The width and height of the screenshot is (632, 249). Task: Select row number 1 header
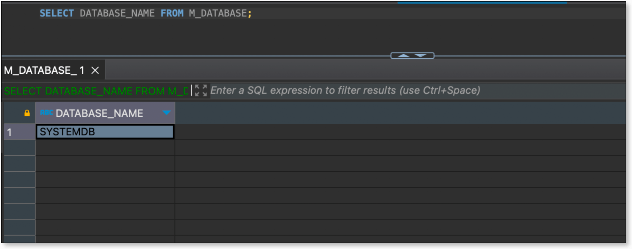tap(19, 132)
